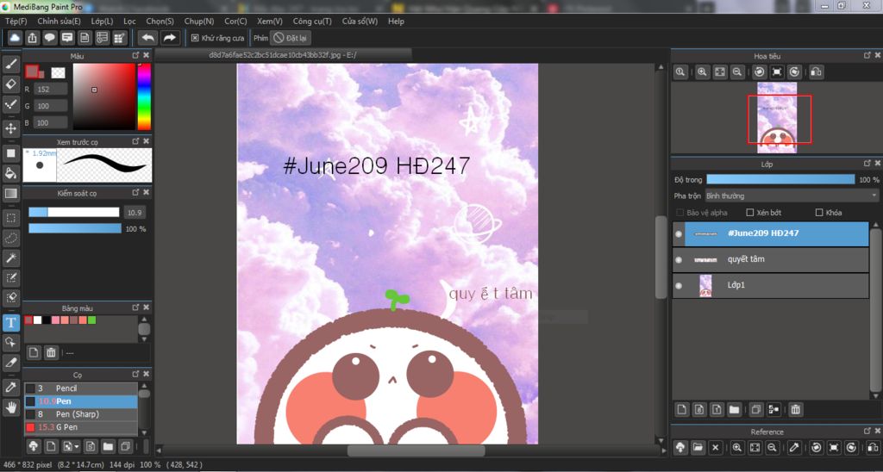Image resolution: width=883 pixels, height=472 pixels.
Task: Add a layer folder in Lớp panel
Action: coord(734,409)
